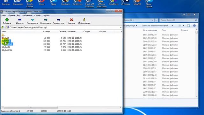Screen dimensions: 204x115
Task: Click the 27.09.2015 13:31 date row
Action: click(x=149, y=68)
